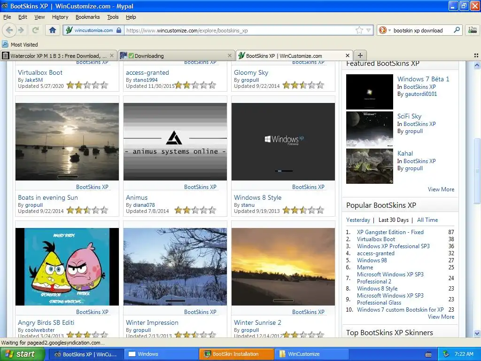
Task: Switch to WinCustomize folder taskbar item
Action: [x=311, y=354]
